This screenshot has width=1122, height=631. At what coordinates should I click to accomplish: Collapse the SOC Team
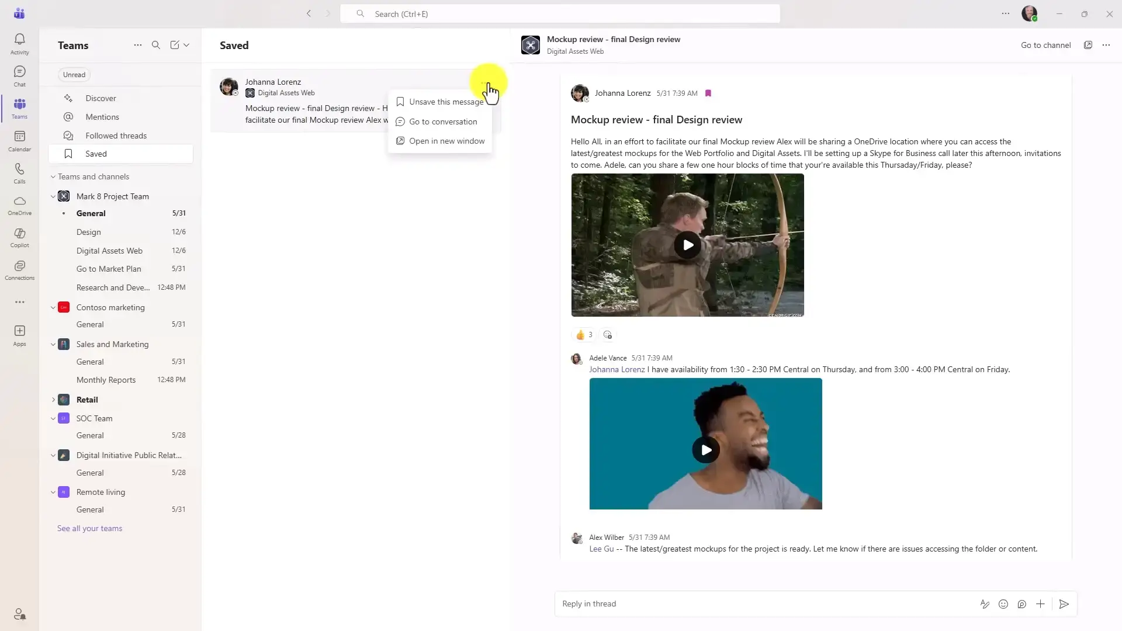point(53,418)
